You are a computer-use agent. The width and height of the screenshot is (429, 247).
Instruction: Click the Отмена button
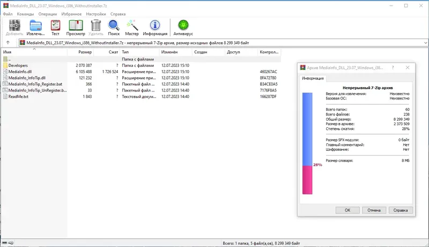coord(374,210)
